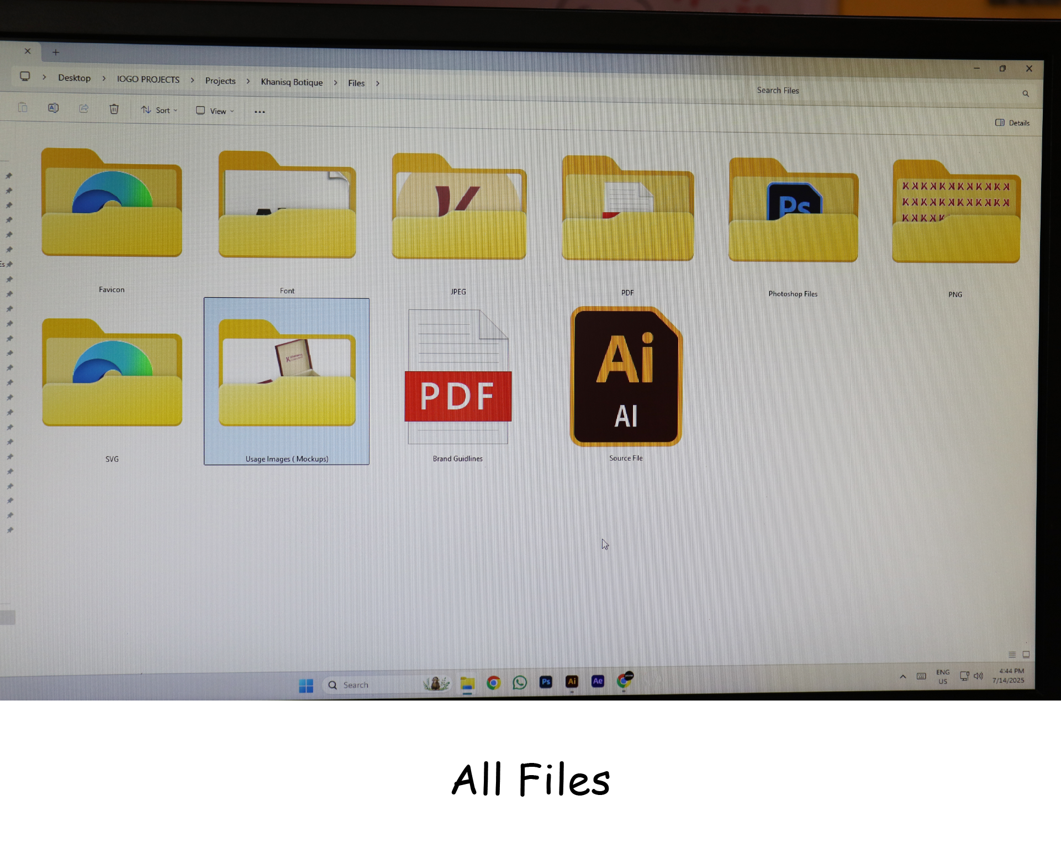Open File Explorer from the taskbar

tap(467, 684)
